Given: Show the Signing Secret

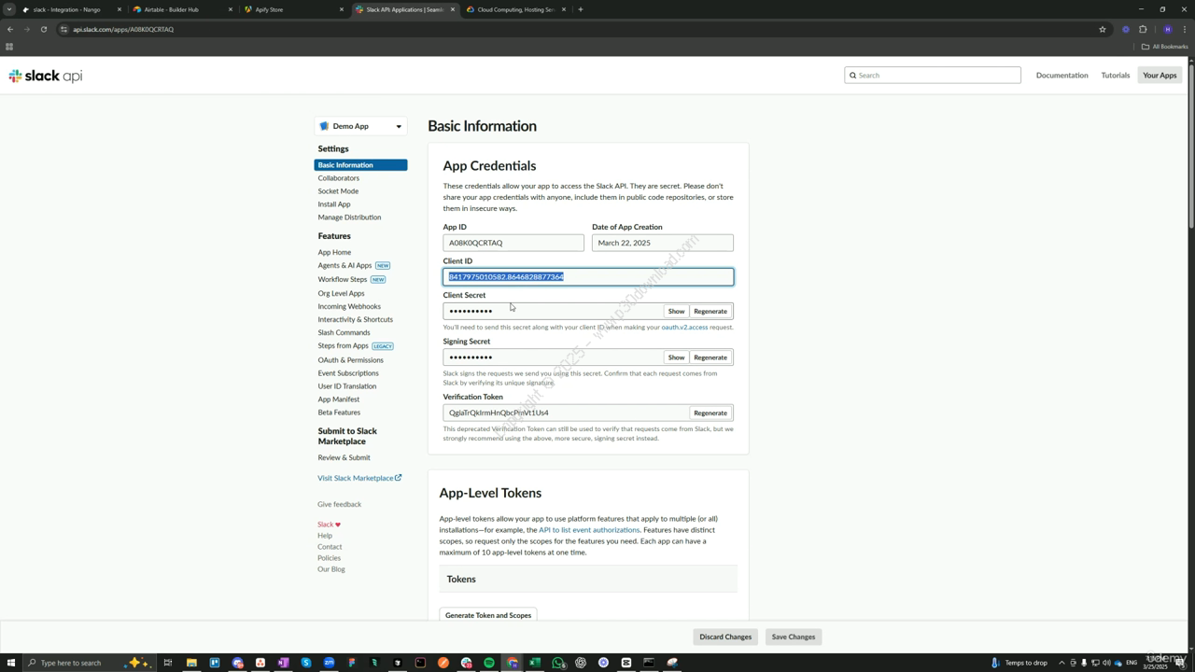Looking at the screenshot, I should click(x=676, y=357).
